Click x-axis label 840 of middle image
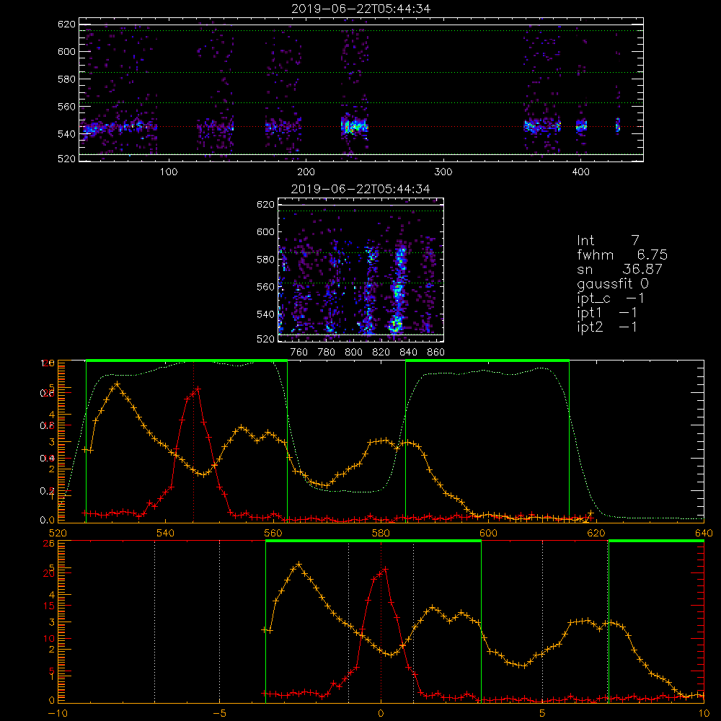 tap(408, 353)
